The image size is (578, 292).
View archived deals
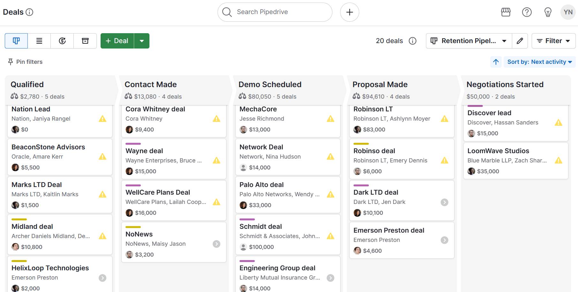pyautogui.click(x=85, y=41)
